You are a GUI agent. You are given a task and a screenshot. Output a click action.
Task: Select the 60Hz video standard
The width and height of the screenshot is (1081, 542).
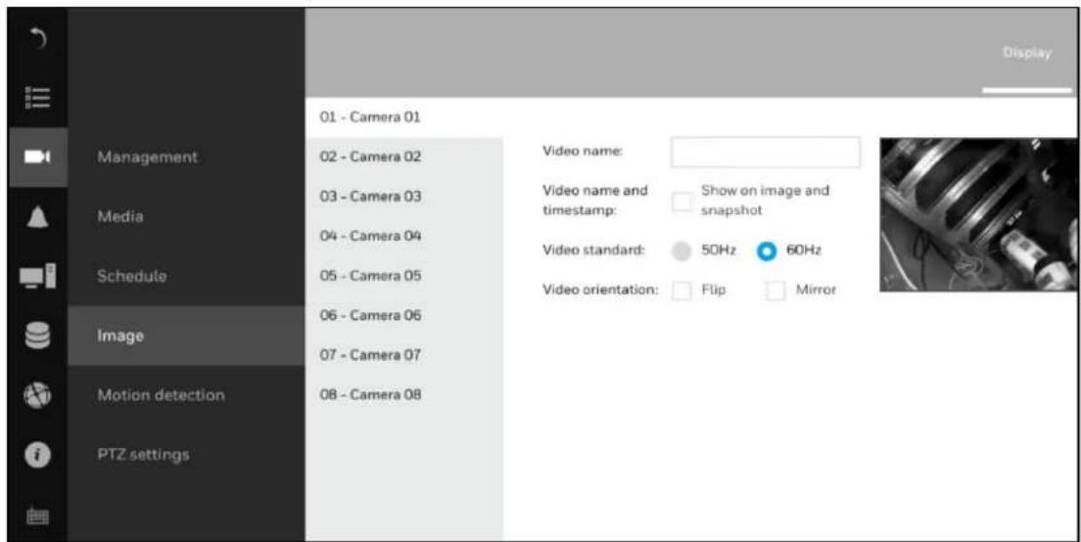click(x=767, y=252)
